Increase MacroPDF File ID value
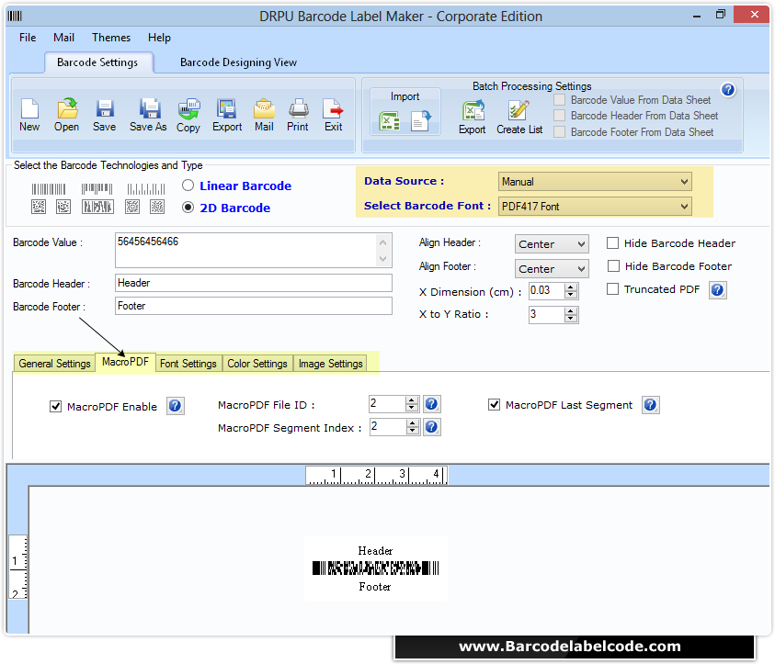 pos(412,400)
